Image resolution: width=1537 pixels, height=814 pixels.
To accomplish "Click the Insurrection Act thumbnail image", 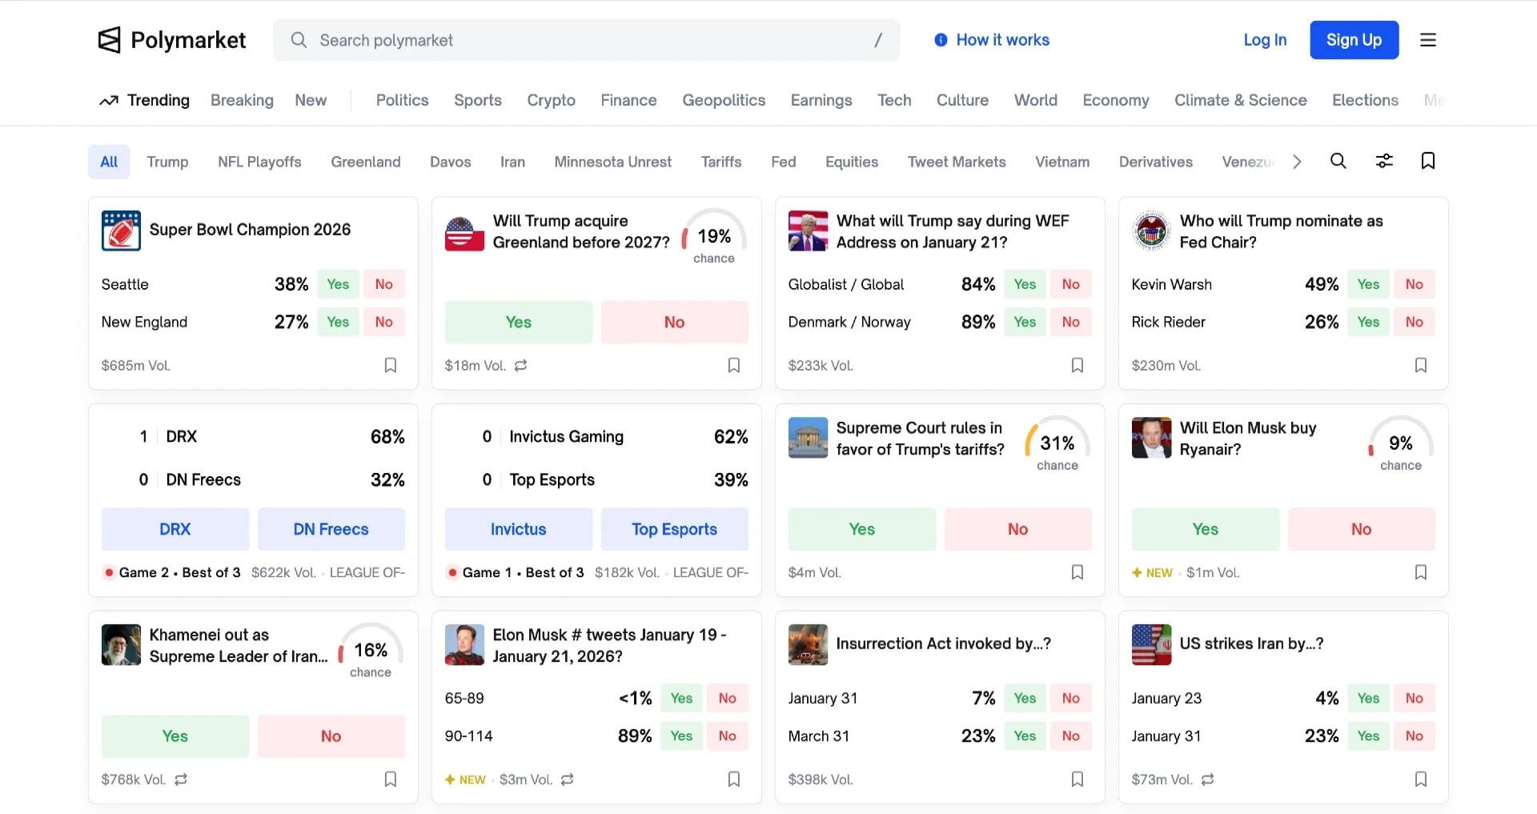I will [808, 644].
